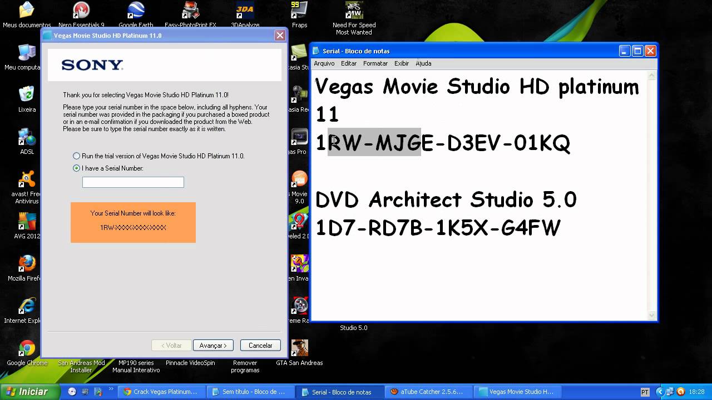Open Pinnacle VideoSpin desktop shortcut

click(190, 362)
